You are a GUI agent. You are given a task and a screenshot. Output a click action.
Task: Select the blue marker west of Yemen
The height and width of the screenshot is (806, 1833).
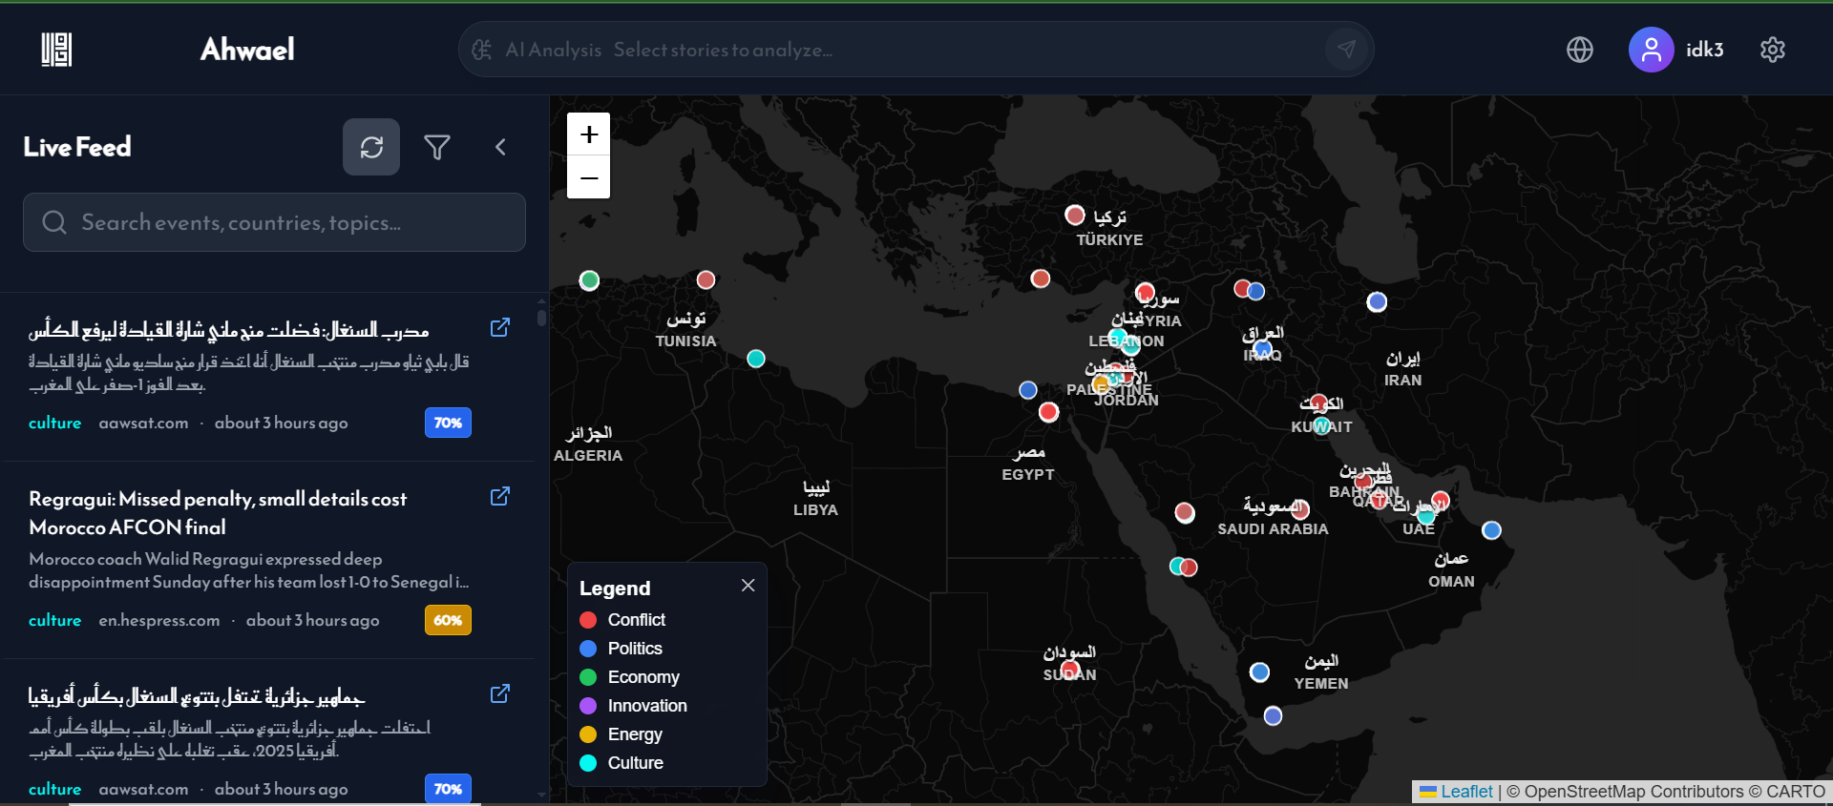point(1259,672)
